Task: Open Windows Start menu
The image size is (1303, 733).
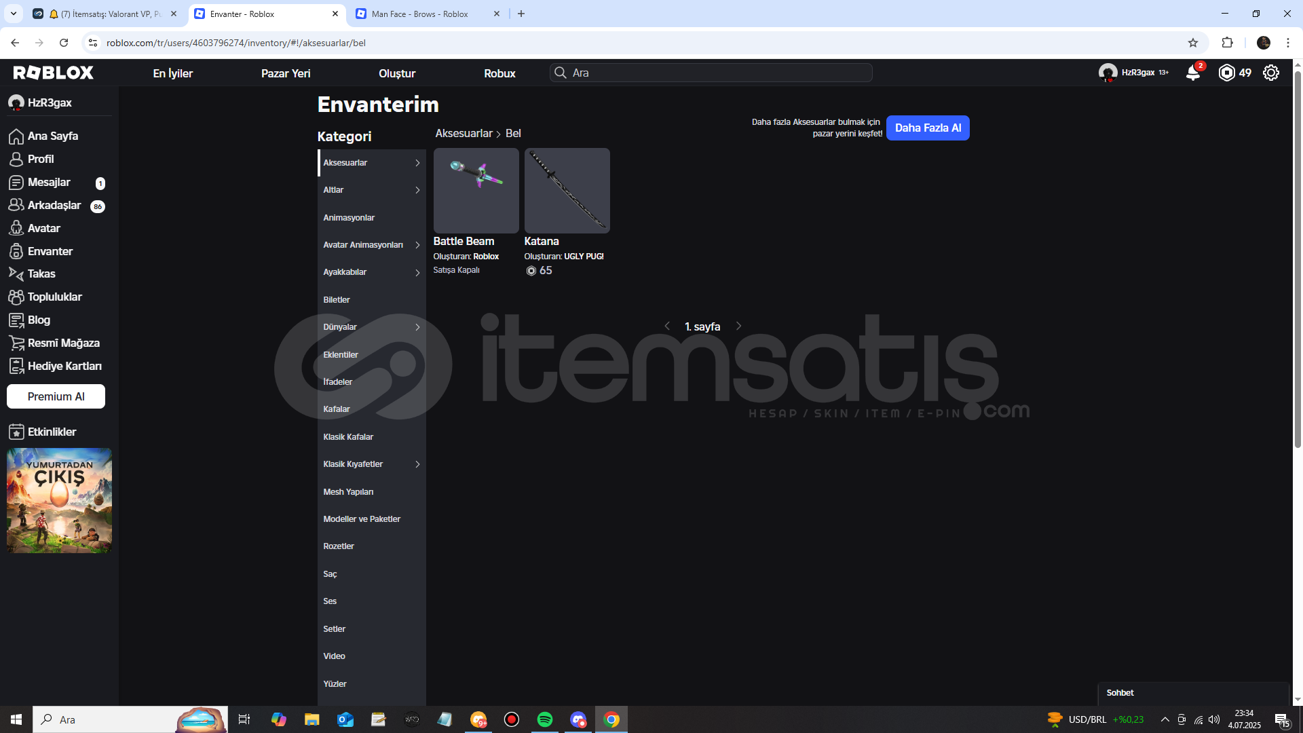Action: coord(16,719)
